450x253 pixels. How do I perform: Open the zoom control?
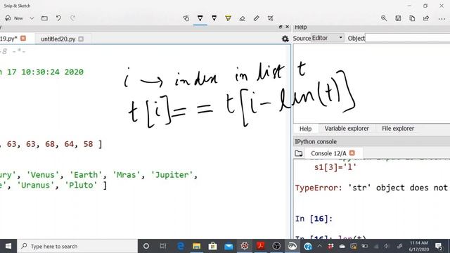pos(384,18)
